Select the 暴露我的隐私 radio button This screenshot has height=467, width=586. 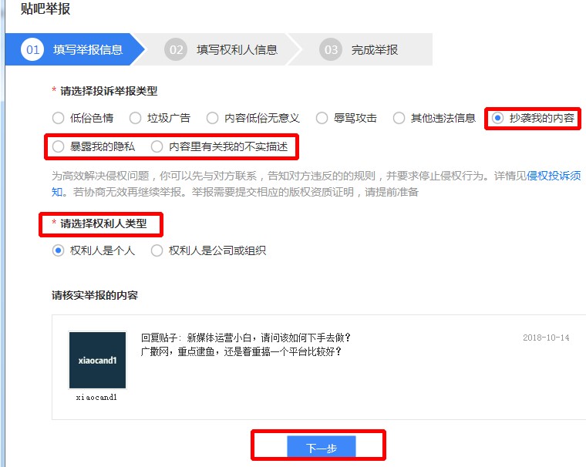[x=58, y=146]
